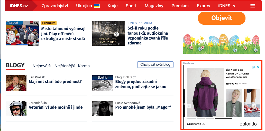This screenshot has width=265, height=131.
Task: Open blog Mají mít staří lidé přednost?
Action: point(55,82)
